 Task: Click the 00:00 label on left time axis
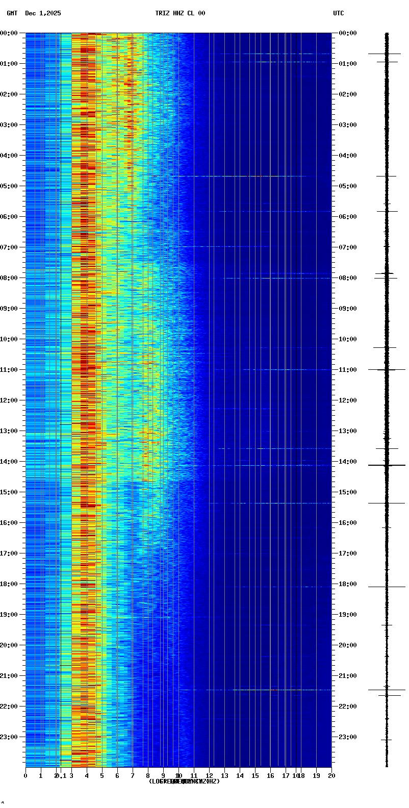tap(10, 33)
